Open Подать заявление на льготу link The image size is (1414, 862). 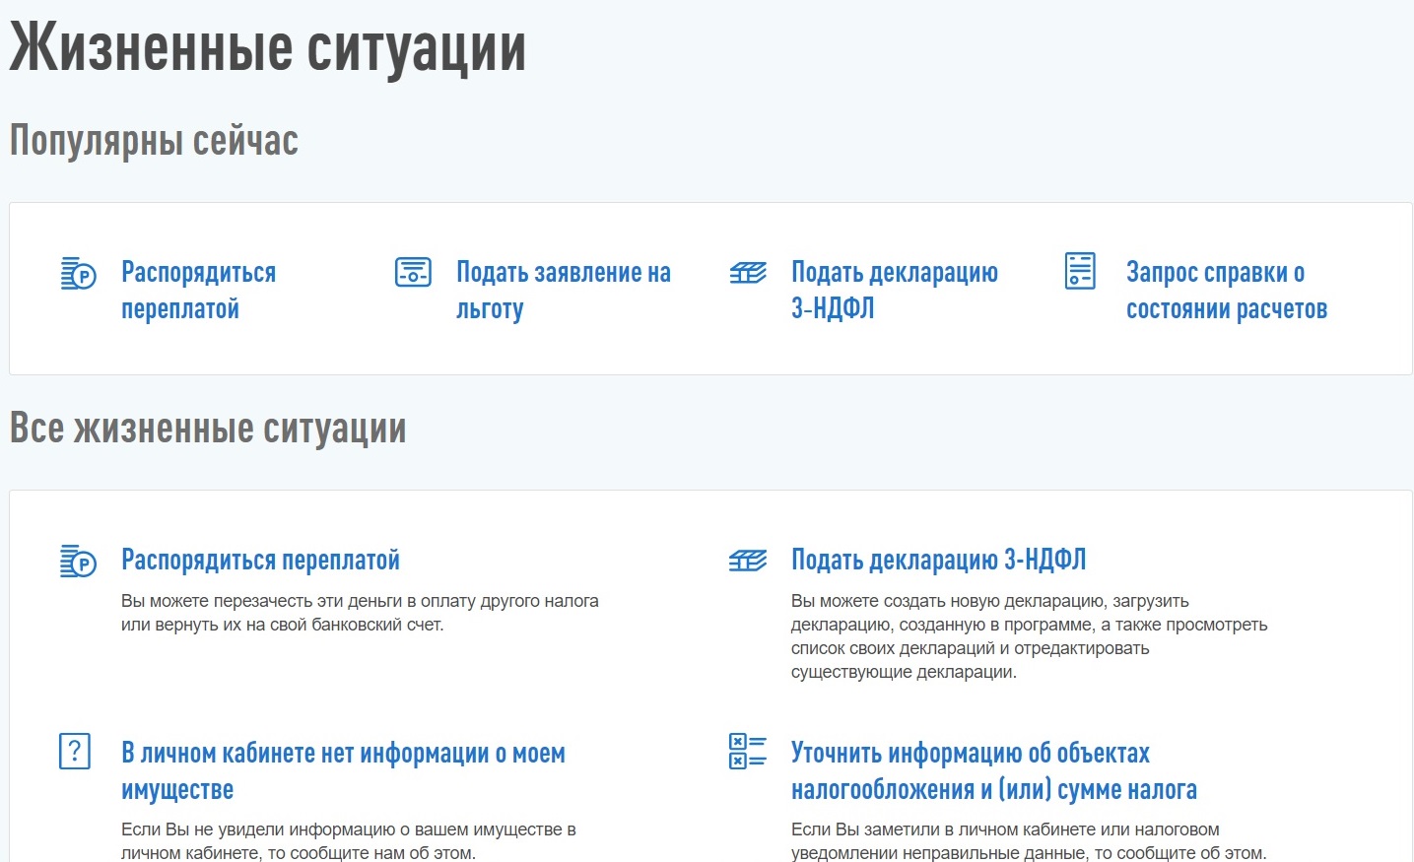click(x=564, y=291)
